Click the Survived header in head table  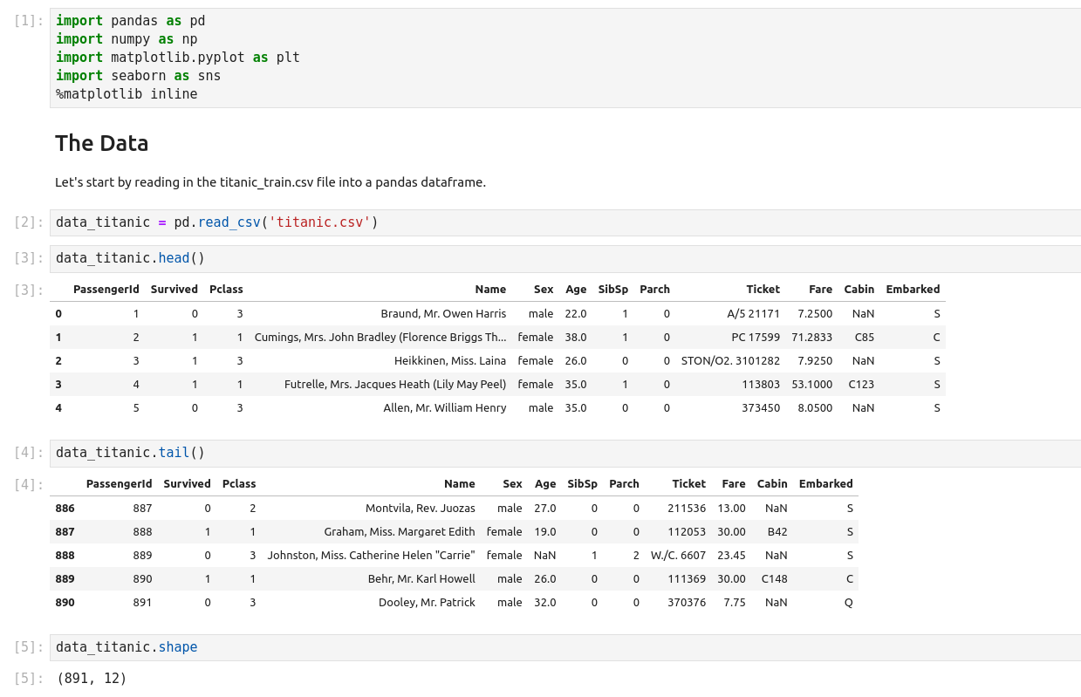click(174, 290)
